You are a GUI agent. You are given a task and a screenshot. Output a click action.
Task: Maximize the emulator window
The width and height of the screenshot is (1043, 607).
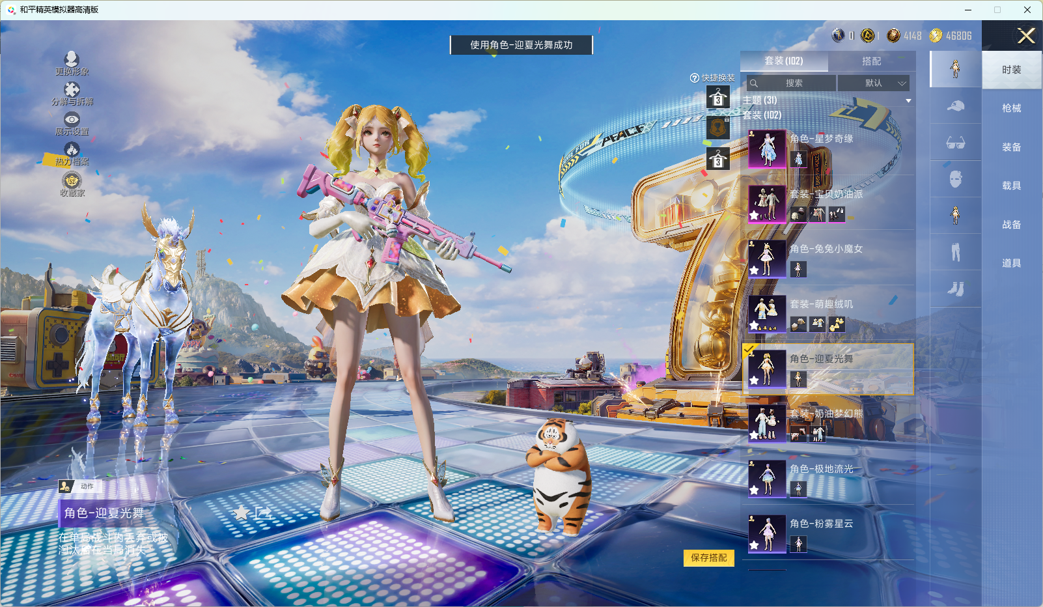click(x=997, y=10)
